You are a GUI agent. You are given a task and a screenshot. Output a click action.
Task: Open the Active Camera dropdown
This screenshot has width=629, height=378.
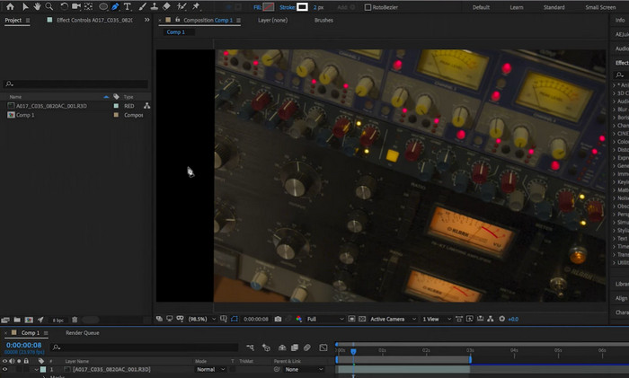393,319
